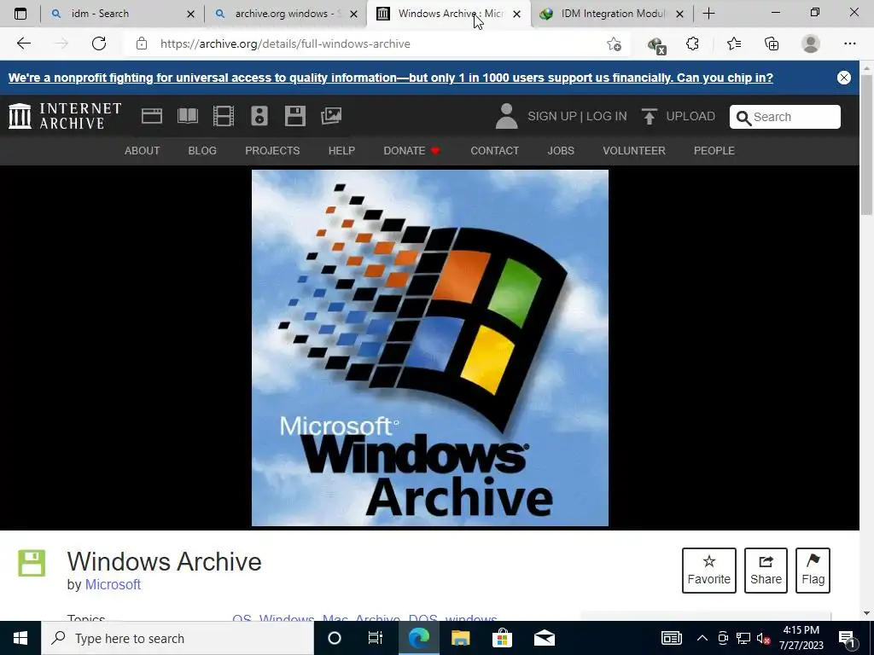Click the muted volume tray icon
The height and width of the screenshot is (655, 874).
click(x=764, y=638)
